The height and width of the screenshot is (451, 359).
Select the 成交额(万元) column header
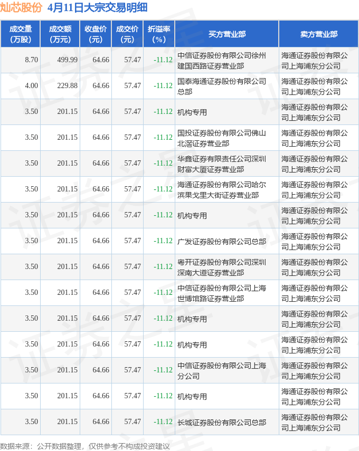60,34
